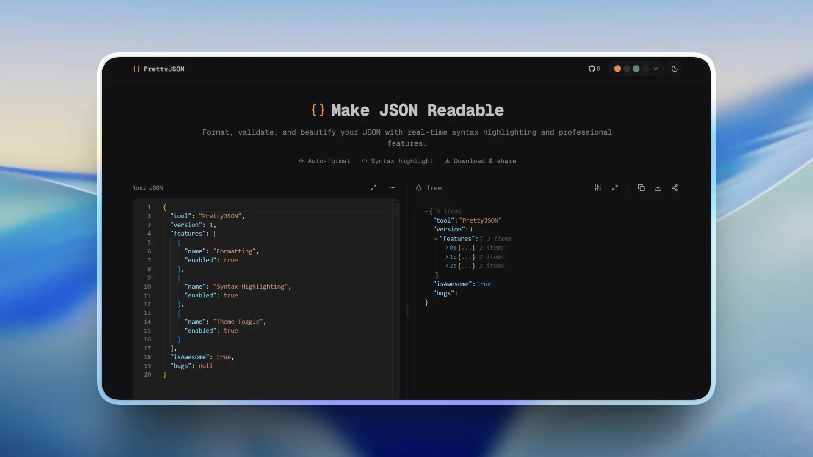The height and width of the screenshot is (457, 813).
Task: Open the view settings sliders in Tree panel
Action: tap(598, 187)
